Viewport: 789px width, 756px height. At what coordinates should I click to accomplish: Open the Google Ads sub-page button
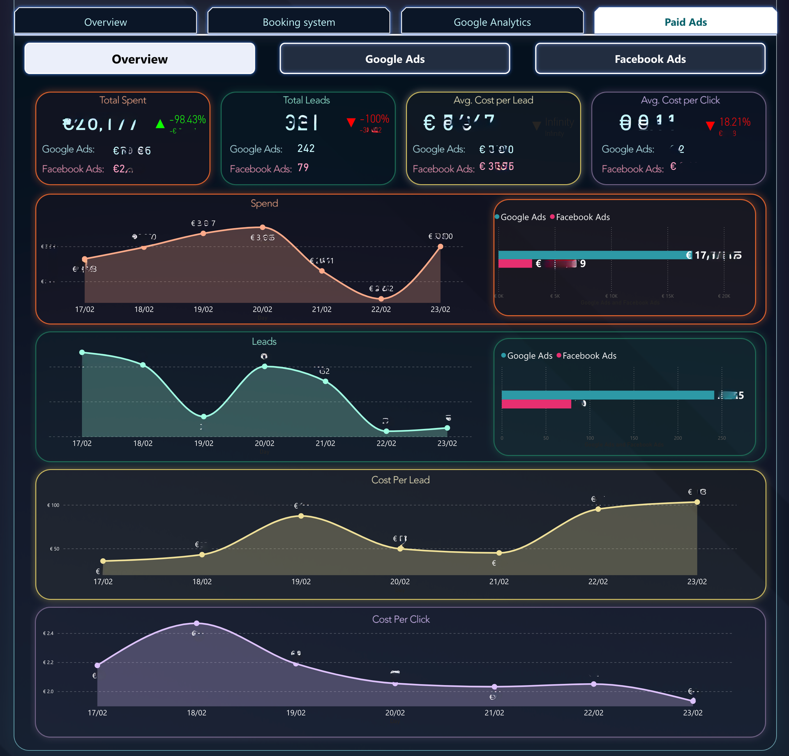tap(395, 59)
